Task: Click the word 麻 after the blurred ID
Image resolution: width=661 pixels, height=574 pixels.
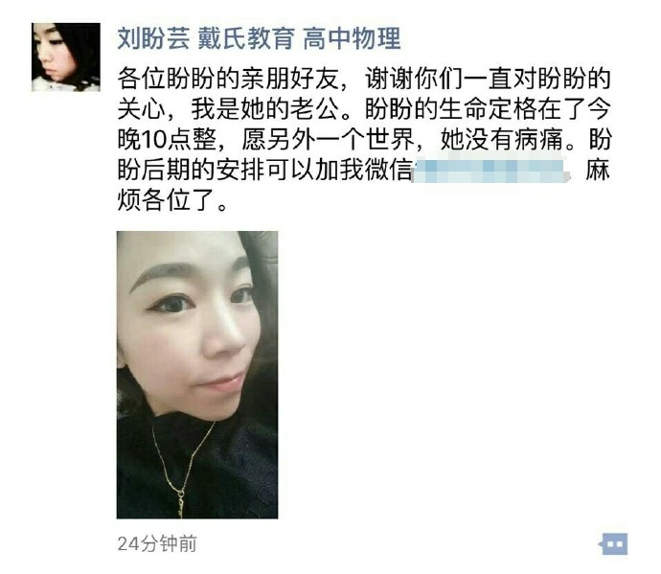Action: (x=598, y=170)
